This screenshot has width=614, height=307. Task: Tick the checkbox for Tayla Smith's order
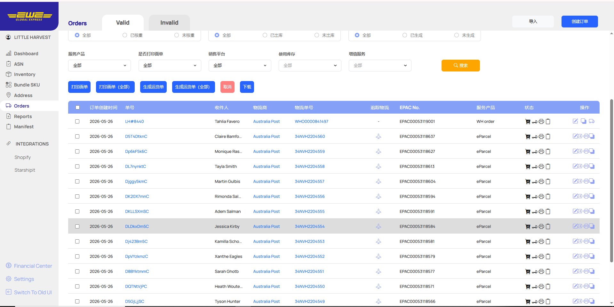77,167
